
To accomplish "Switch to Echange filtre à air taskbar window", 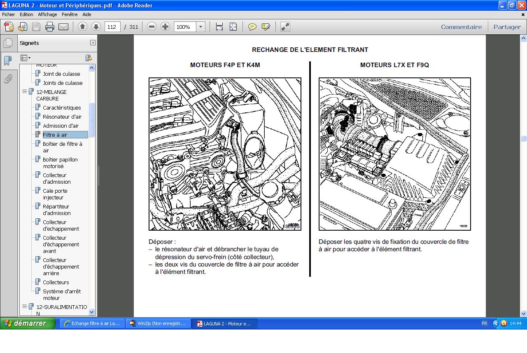I will (x=93, y=323).
